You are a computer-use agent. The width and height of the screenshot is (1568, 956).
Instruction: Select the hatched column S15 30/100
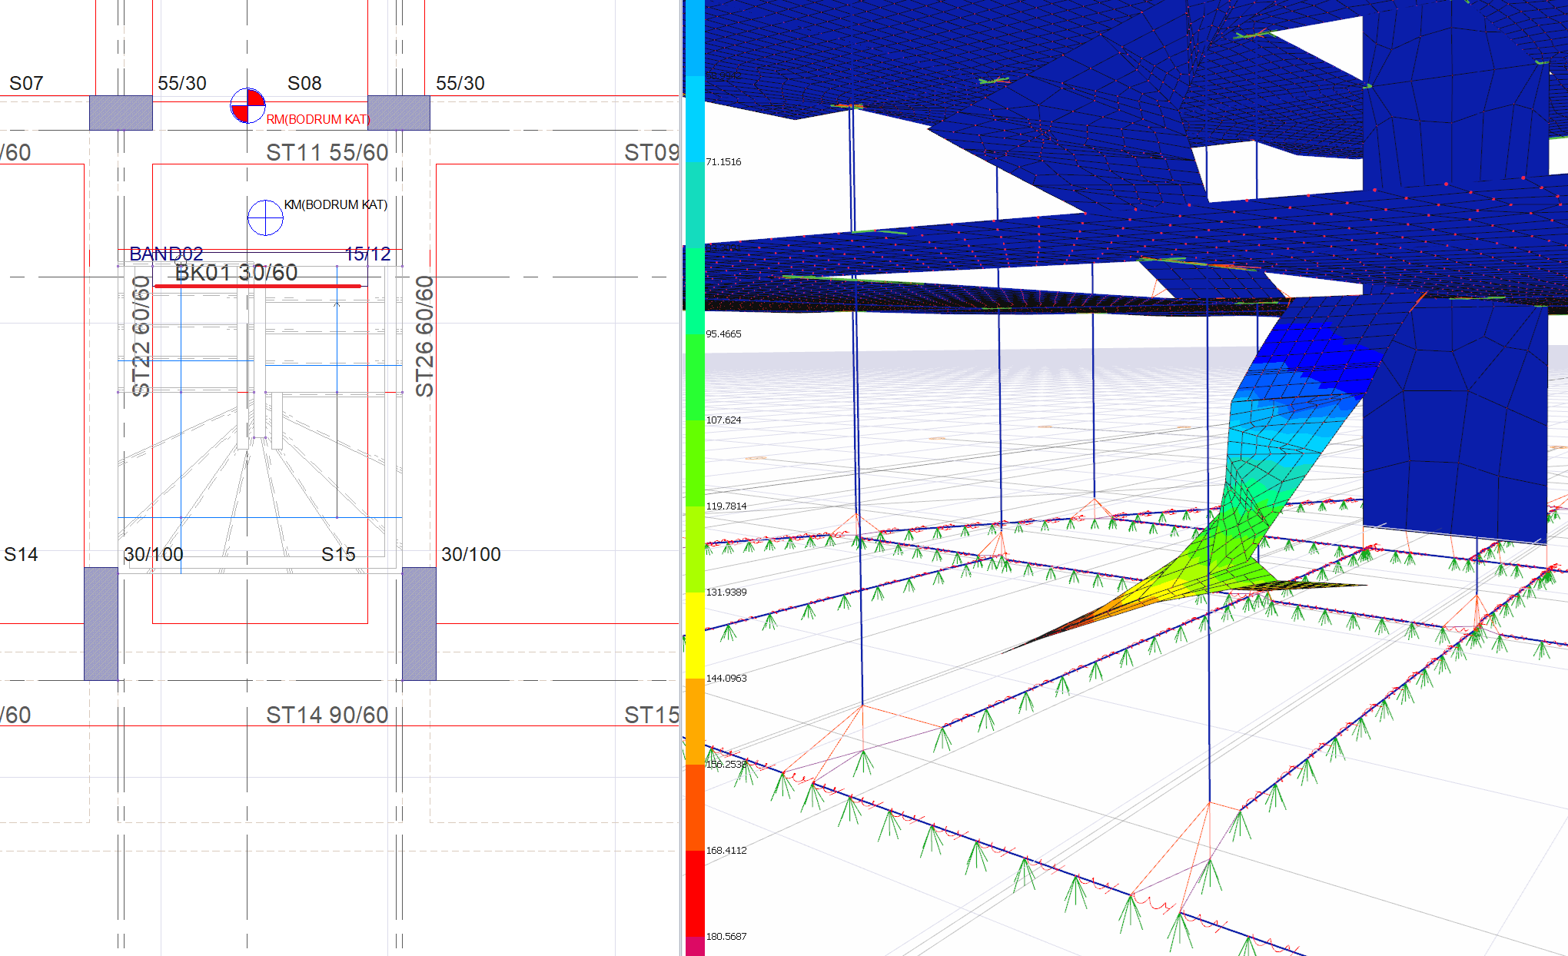pos(419,623)
